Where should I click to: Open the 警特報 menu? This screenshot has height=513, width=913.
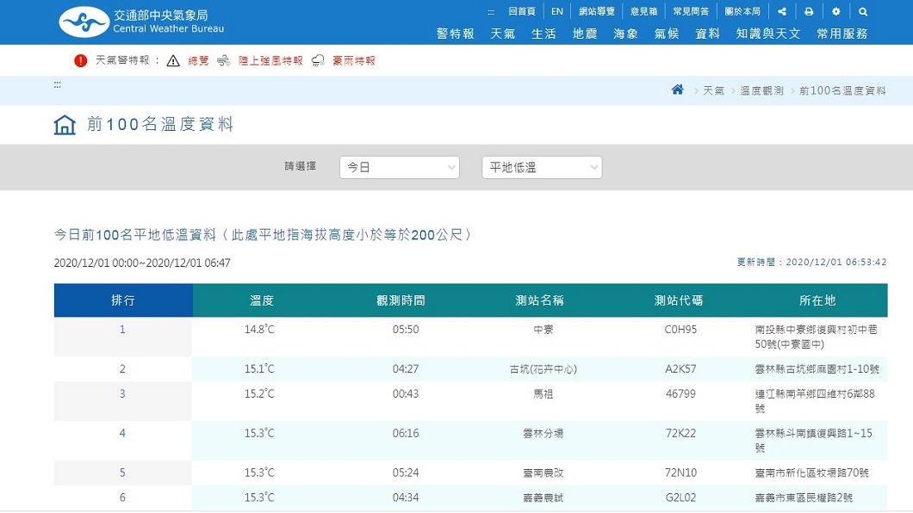point(456,34)
